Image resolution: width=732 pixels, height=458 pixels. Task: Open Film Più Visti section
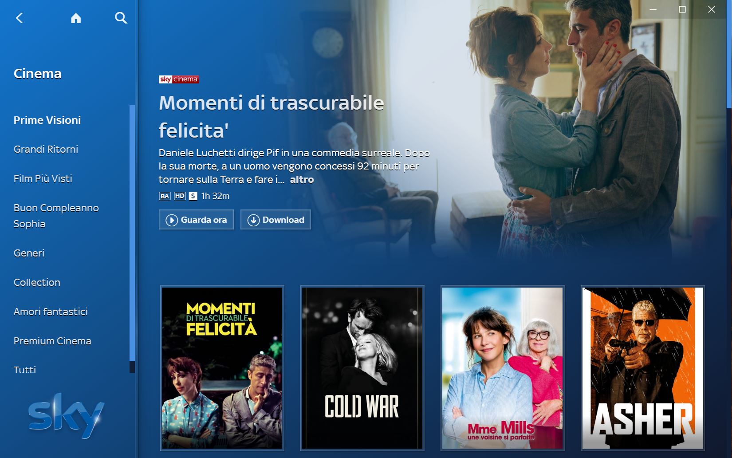(43, 178)
